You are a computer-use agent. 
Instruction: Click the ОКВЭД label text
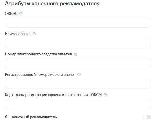coord(11,13)
